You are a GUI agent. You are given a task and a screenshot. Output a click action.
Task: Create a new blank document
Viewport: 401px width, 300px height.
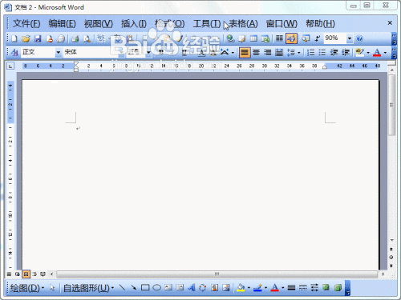(x=14, y=38)
